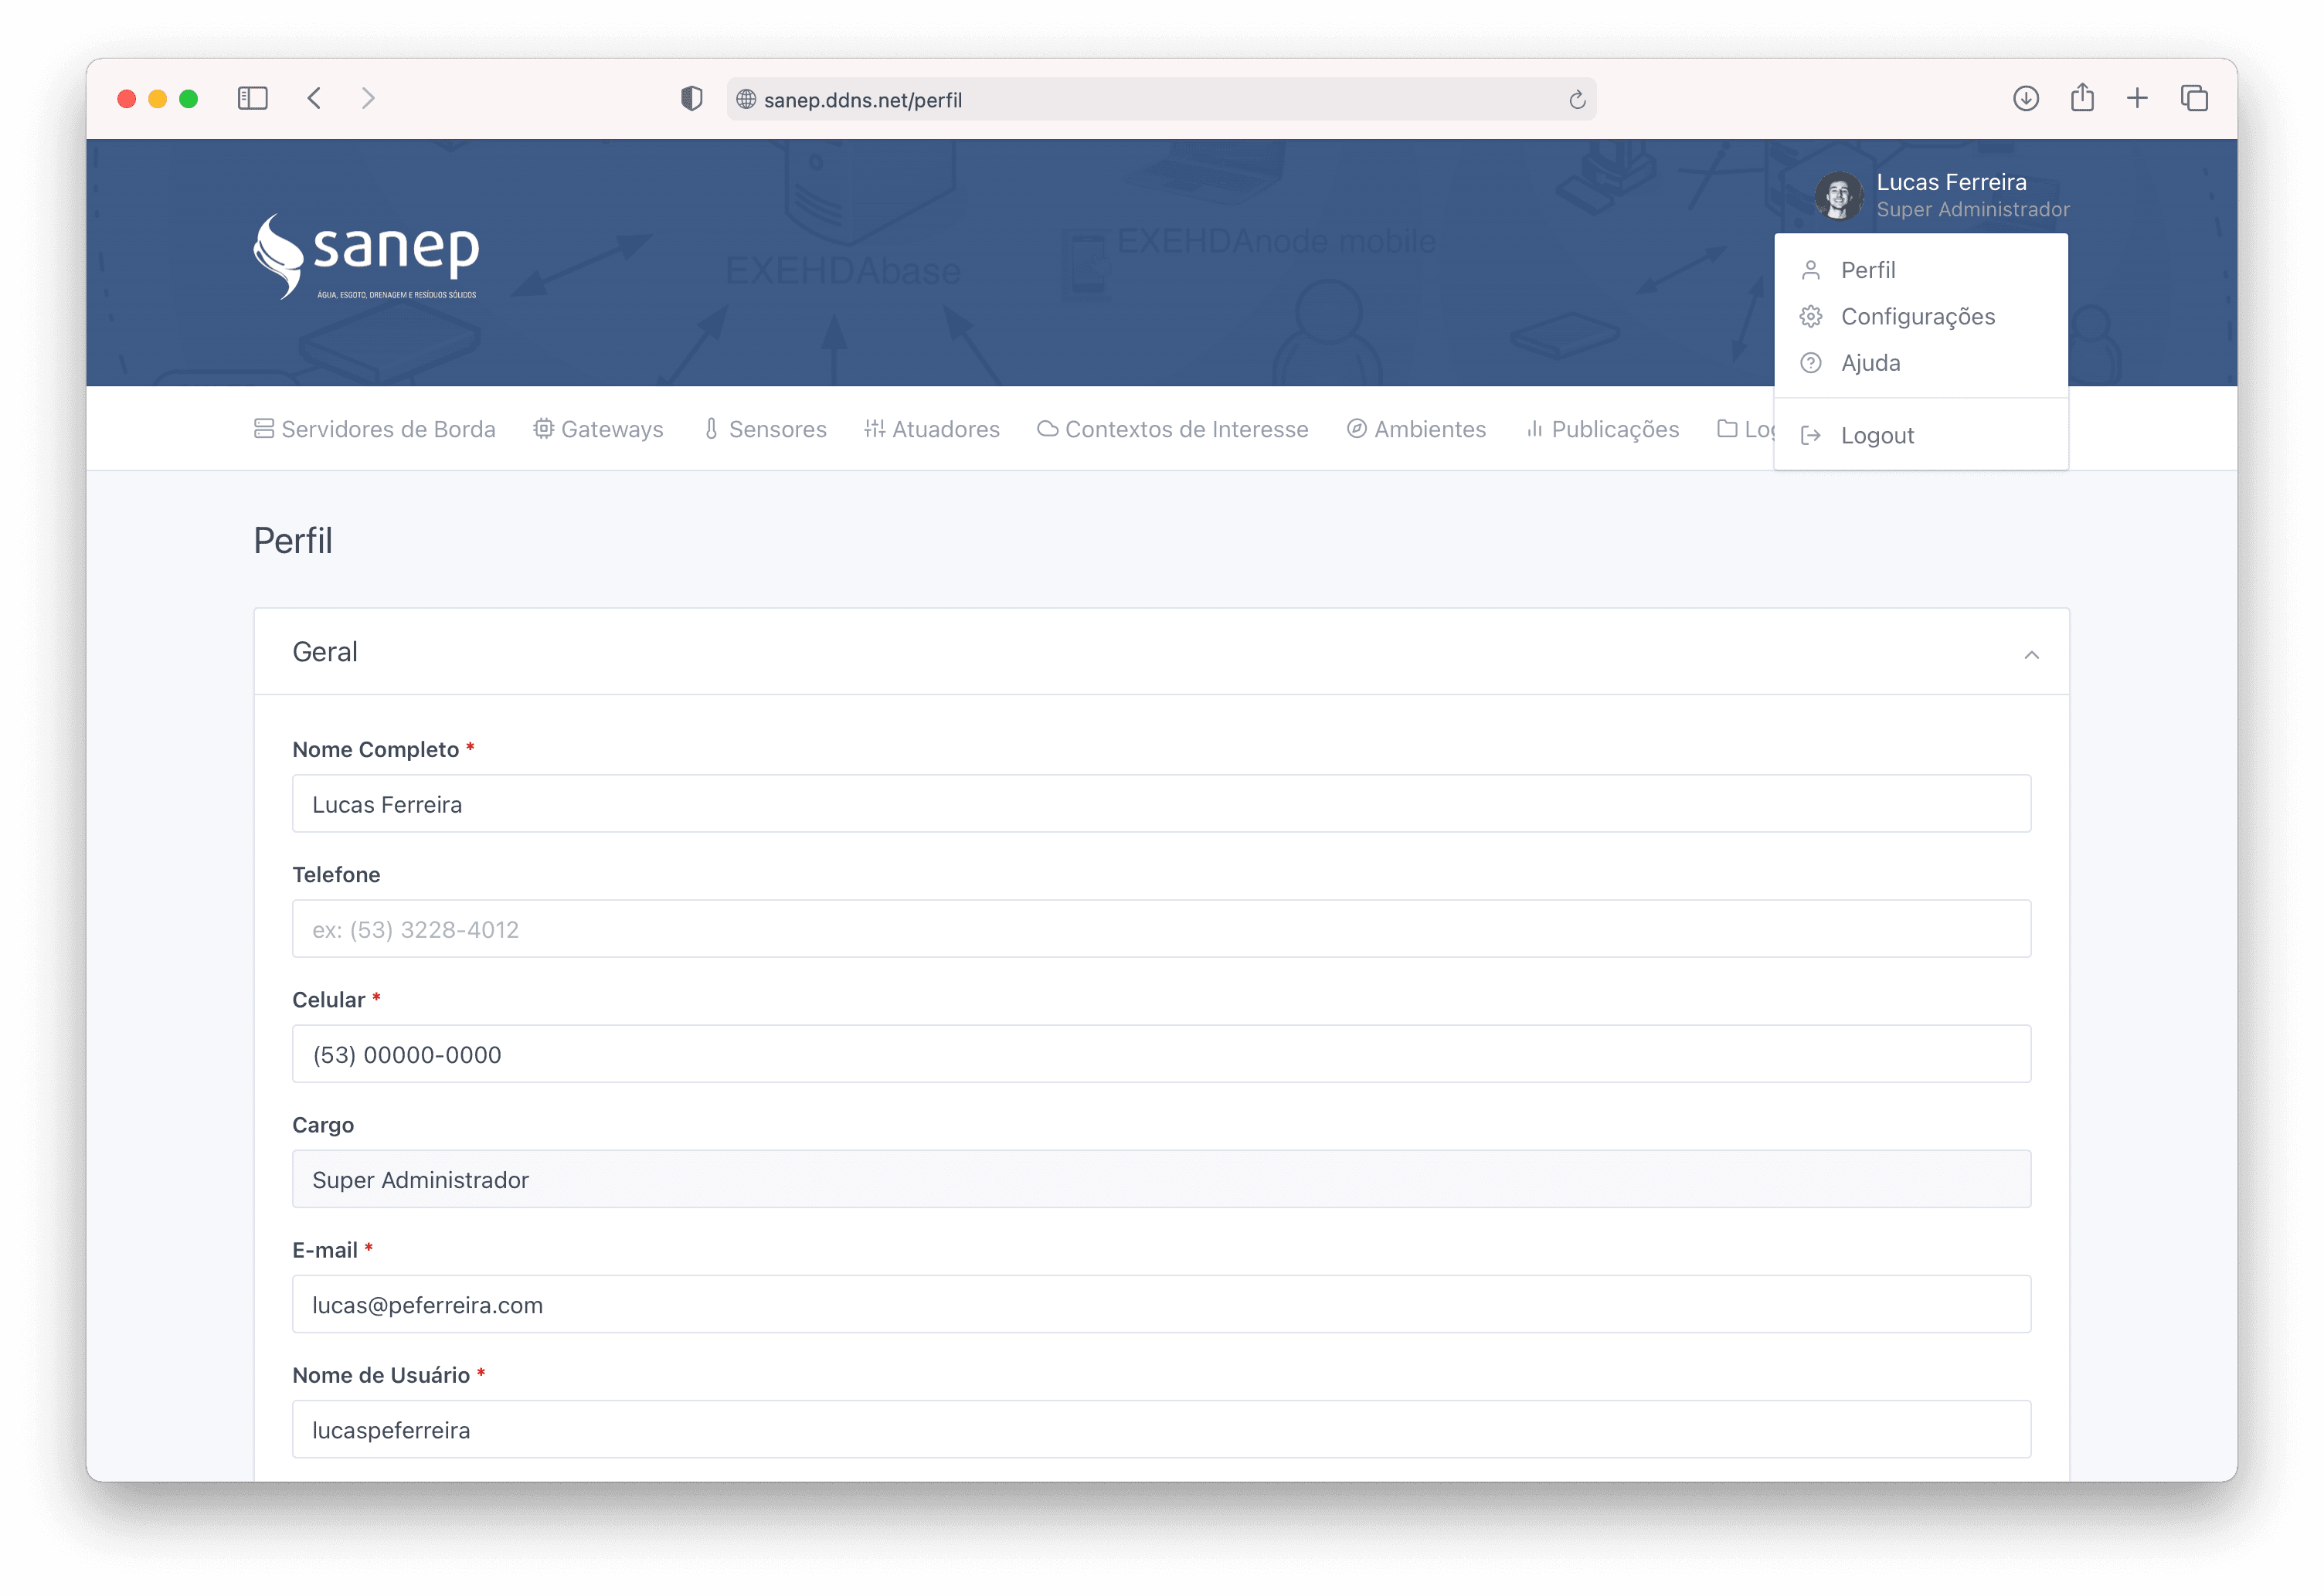Click the Safari sidebar toggle icon
The width and height of the screenshot is (2324, 1596).
(x=252, y=98)
